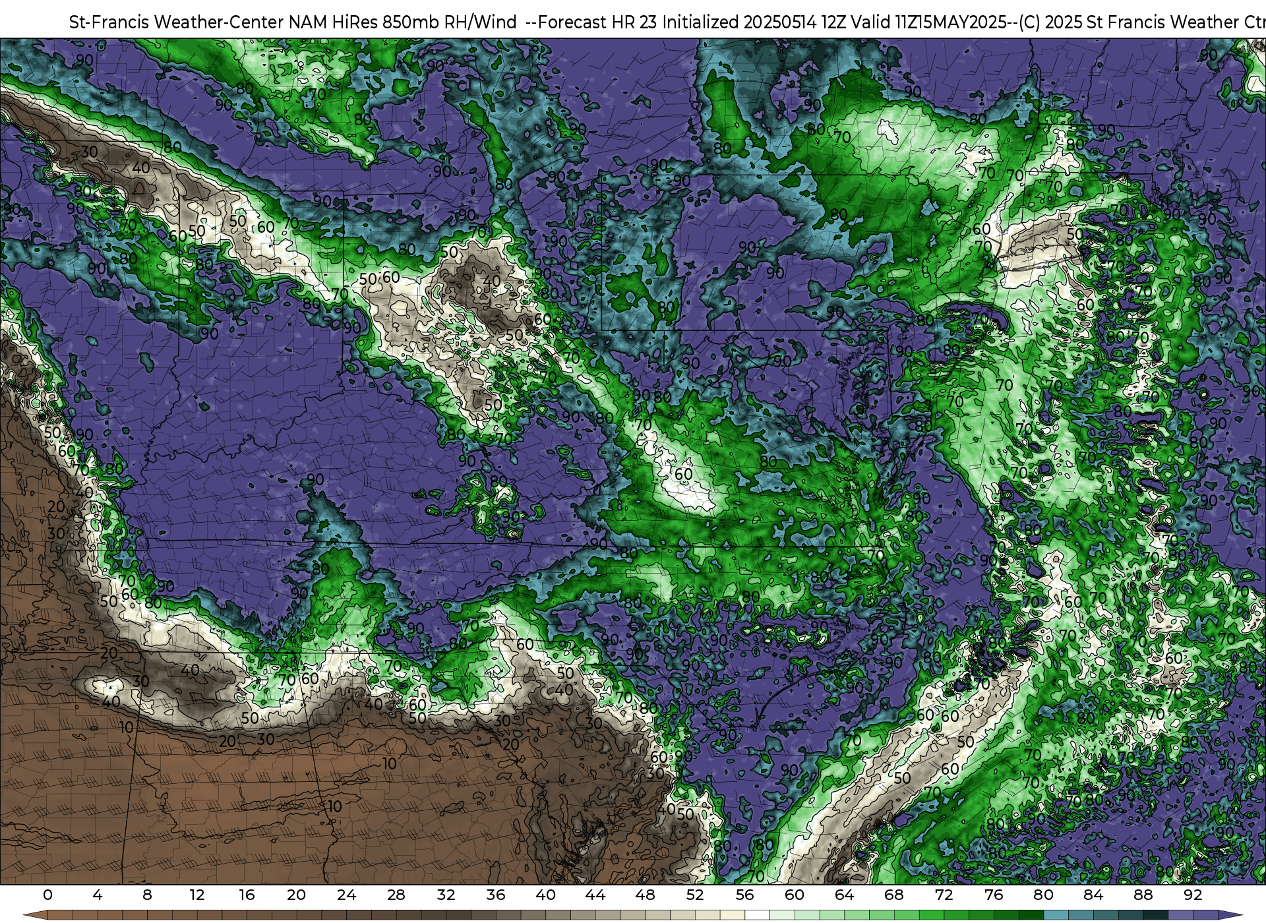Image resolution: width=1266 pixels, height=923 pixels.
Task: Click the colorbar tick label '16'
Action: pos(247,895)
